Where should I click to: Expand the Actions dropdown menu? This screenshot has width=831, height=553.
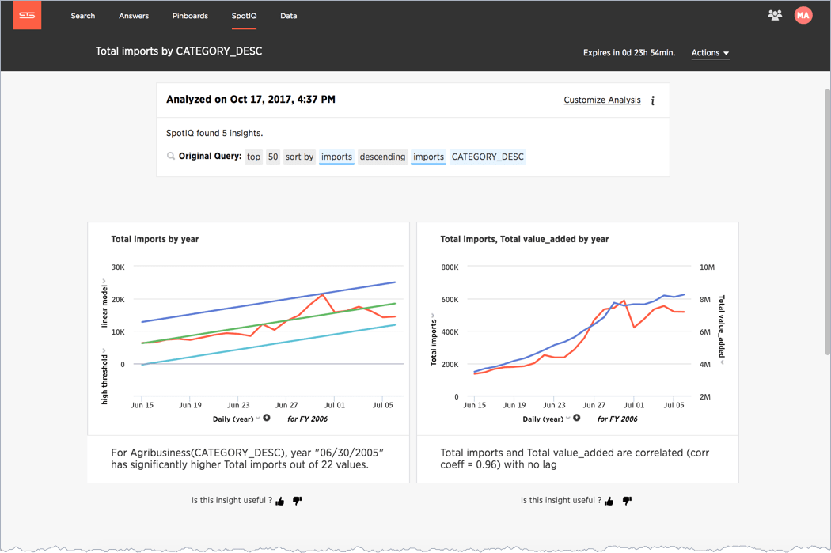tap(710, 53)
